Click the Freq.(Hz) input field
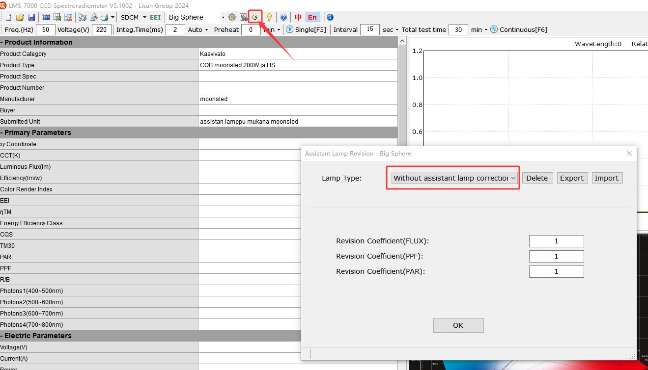 (46, 29)
